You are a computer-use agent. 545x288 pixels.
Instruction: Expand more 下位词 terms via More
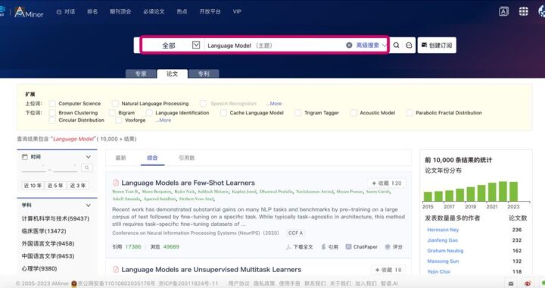pyautogui.click(x=163, y=120)
